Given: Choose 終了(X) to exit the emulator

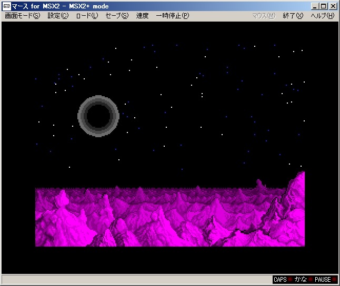Looking at the screenshot, I should point(293,16).
